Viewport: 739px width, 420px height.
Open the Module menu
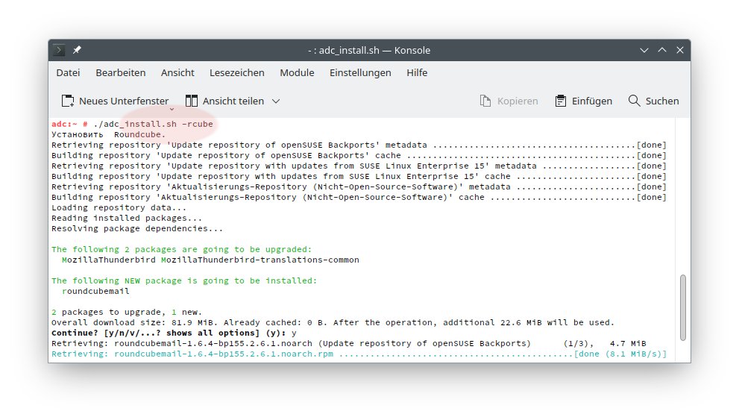[x=297, y=72]
